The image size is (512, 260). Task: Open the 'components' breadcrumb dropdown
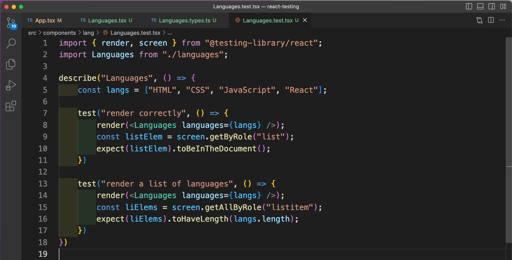[59, 33]
